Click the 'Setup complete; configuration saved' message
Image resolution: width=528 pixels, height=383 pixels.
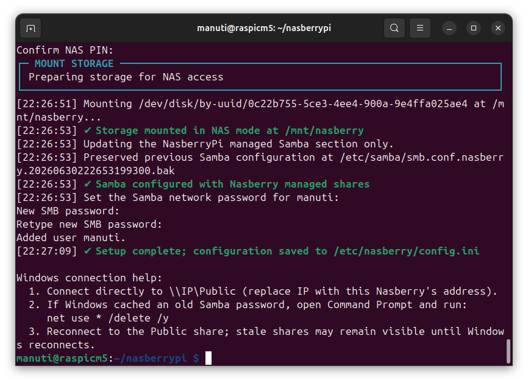(x=282, y=251)
